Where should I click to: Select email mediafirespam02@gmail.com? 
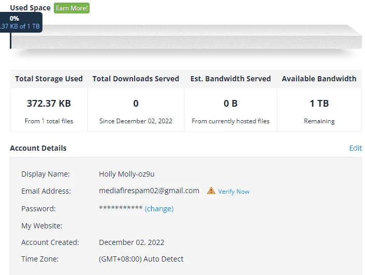[x=149, y=191]
